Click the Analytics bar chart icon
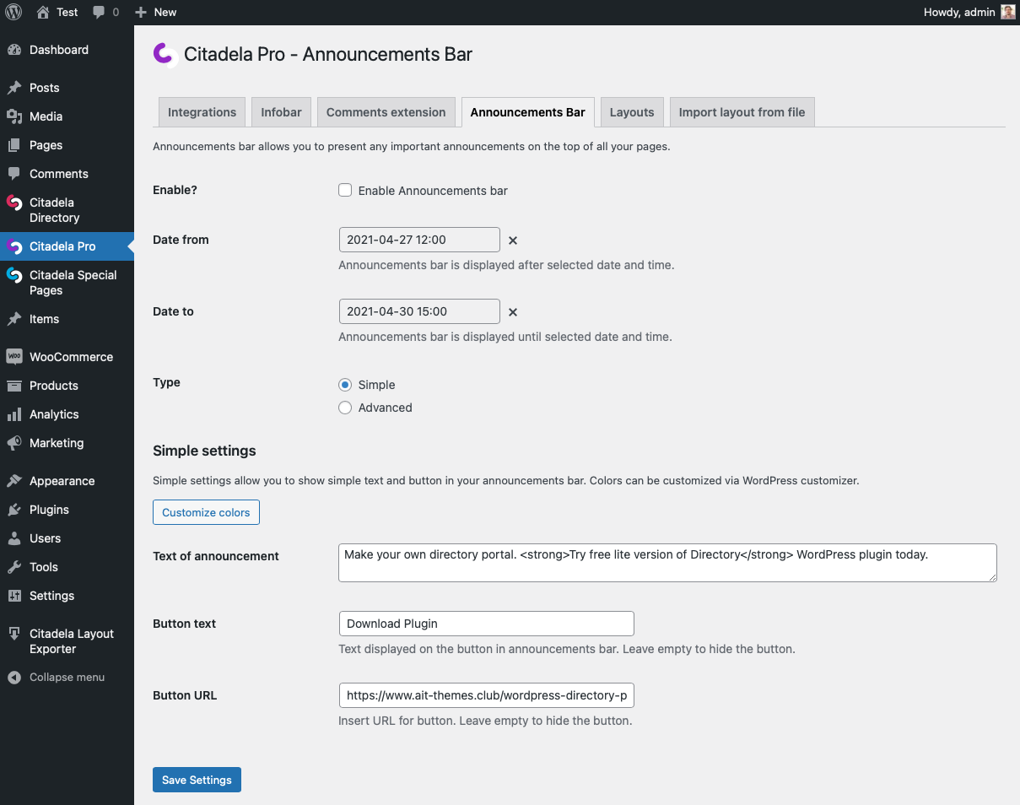The height and width of the screenshot is (805, 1020). (13, 414)
